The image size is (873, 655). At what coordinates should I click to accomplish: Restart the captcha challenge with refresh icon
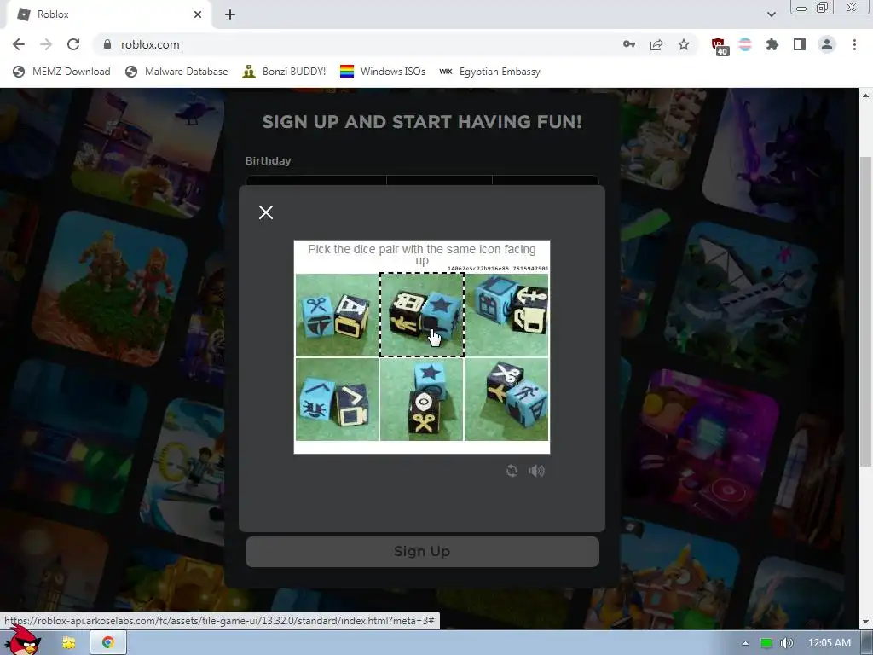pyautogui.click(x=512, y=471)
